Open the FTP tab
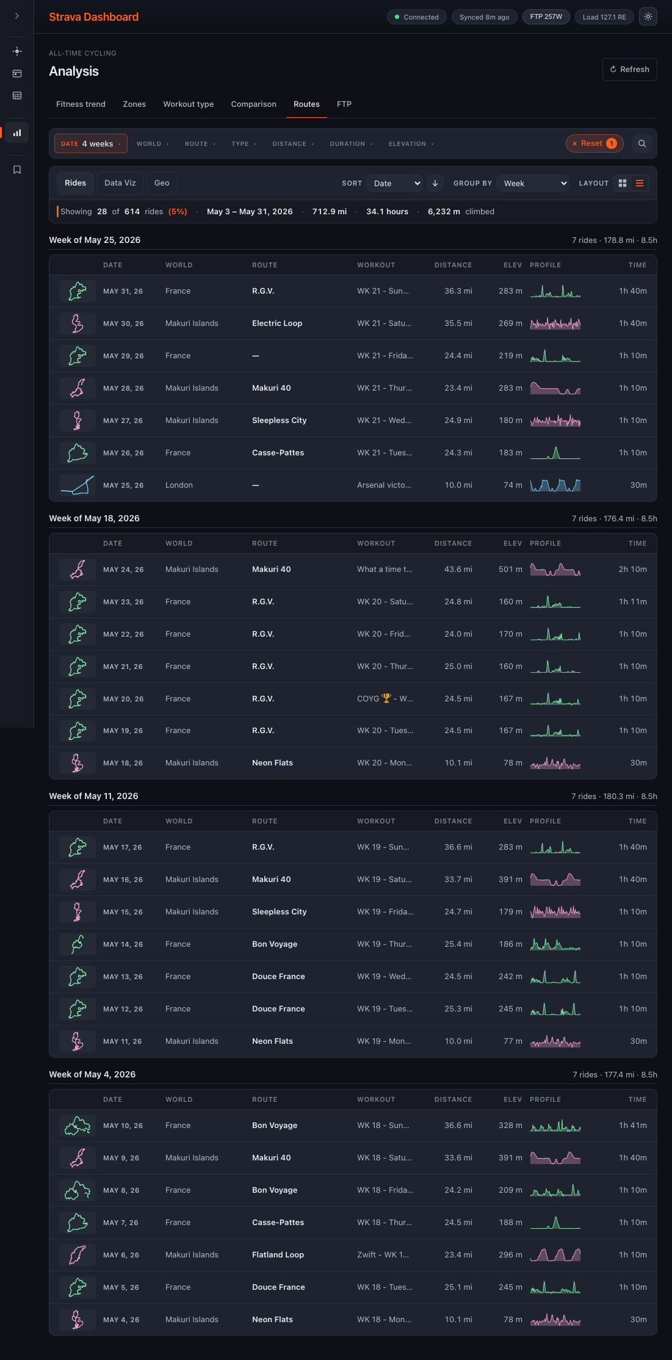The width and height of the screenshot is (672, 1360). [x=344, y=104]
